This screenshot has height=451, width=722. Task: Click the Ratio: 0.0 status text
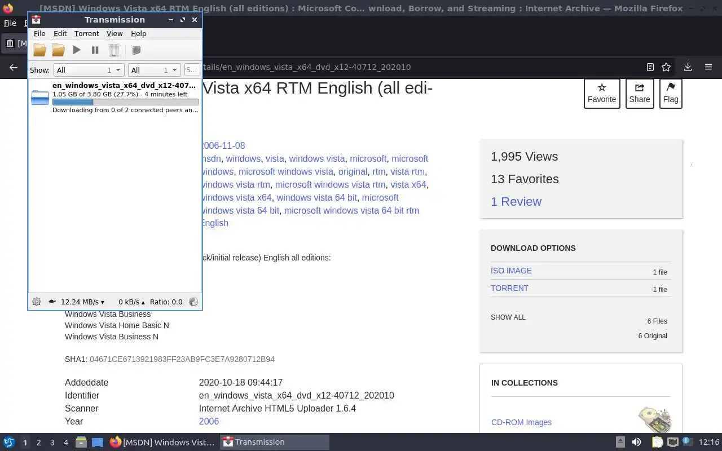[x=166, y=302]
